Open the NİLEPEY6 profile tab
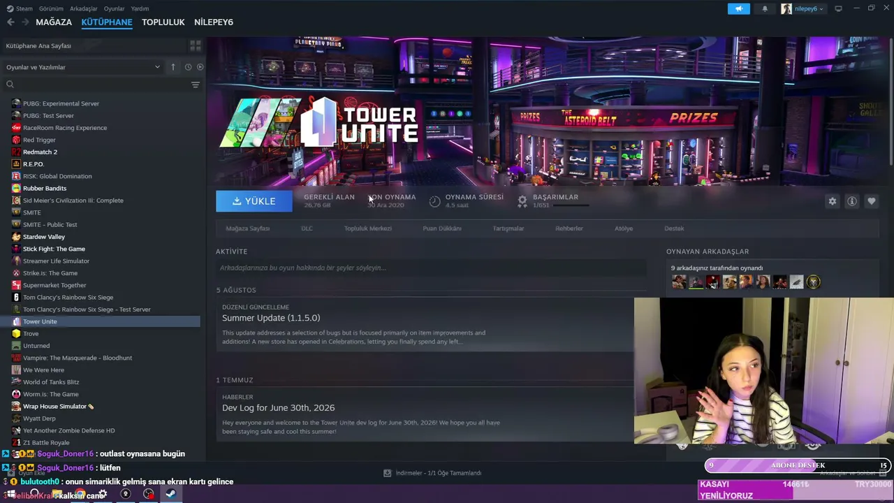Image resolution: width=894 pixels, height=503 pixels. 214,22
